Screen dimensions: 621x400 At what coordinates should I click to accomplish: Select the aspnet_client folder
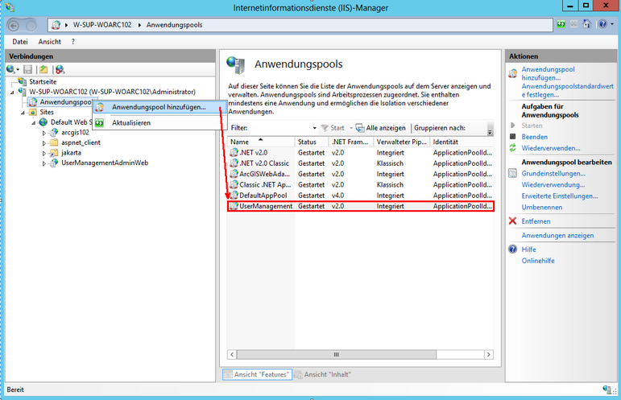[x=81, y=142]
